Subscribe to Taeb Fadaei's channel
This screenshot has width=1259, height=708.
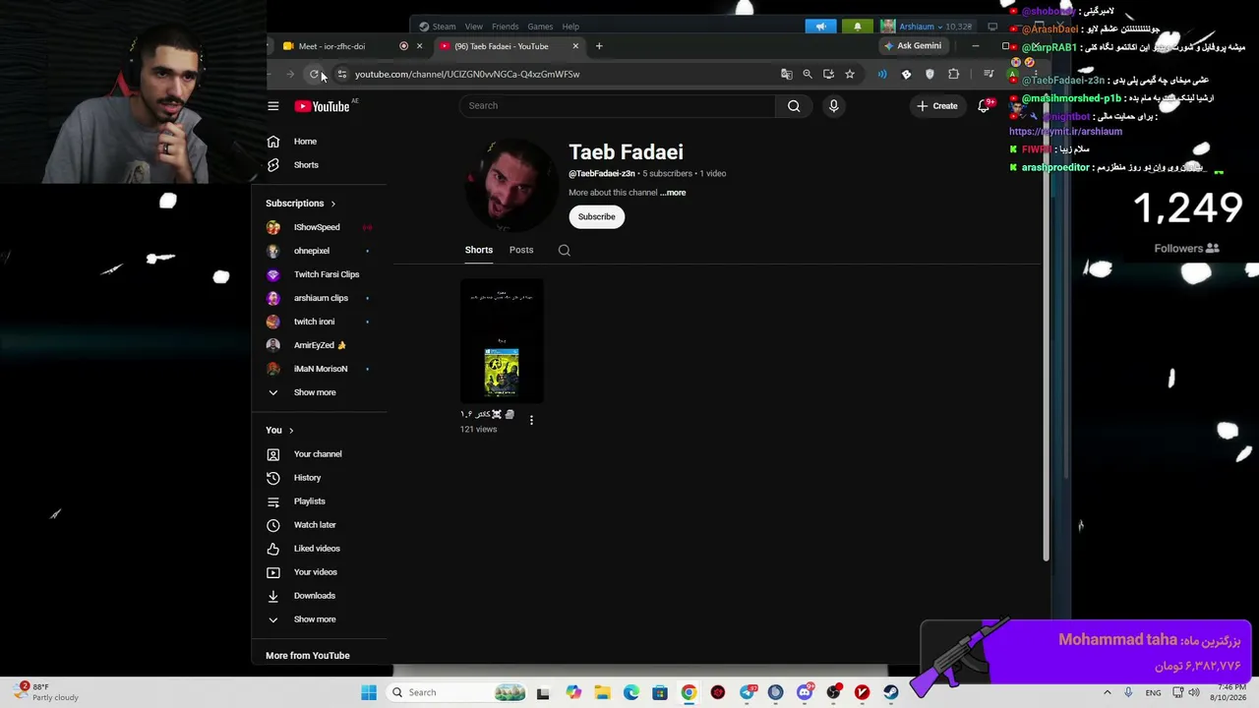pos(596,216)
